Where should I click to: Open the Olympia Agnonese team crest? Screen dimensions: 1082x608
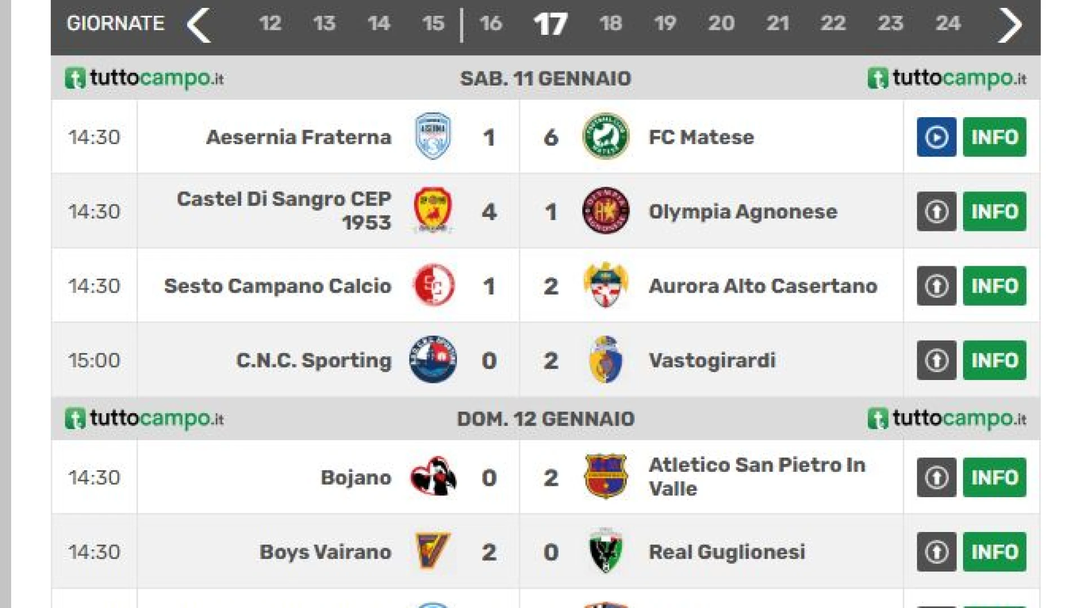coord(605,211)
